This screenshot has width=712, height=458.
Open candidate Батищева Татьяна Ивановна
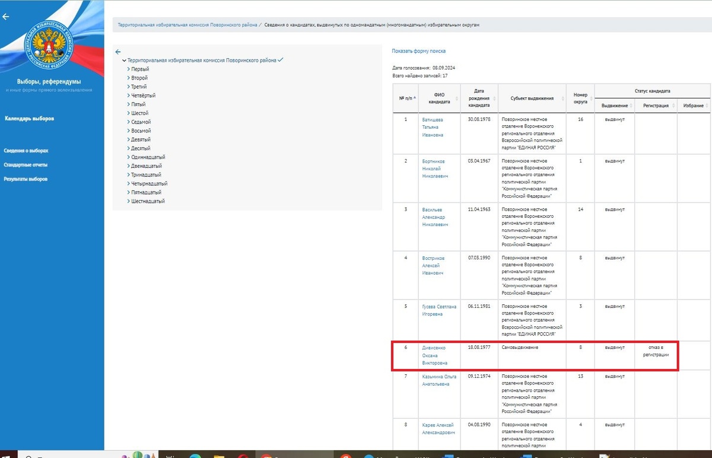point(433,127)
